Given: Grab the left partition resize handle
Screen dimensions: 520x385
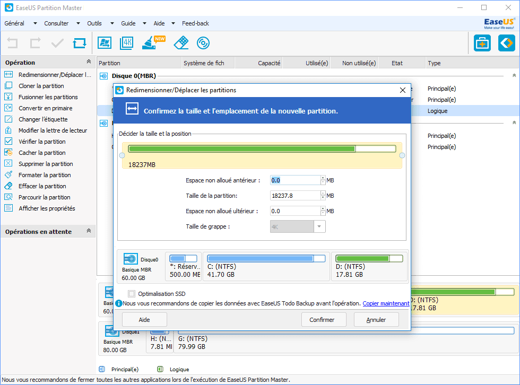Looking at the screenshot, I should point(122,155).
